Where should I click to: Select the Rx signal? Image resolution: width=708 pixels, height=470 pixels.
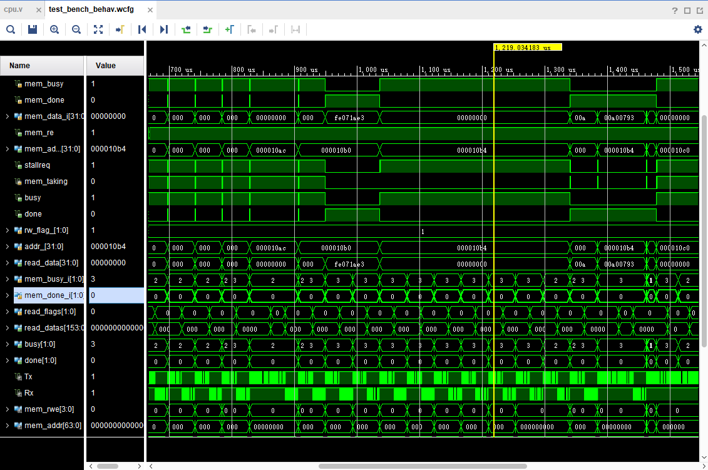coord(29,393)
